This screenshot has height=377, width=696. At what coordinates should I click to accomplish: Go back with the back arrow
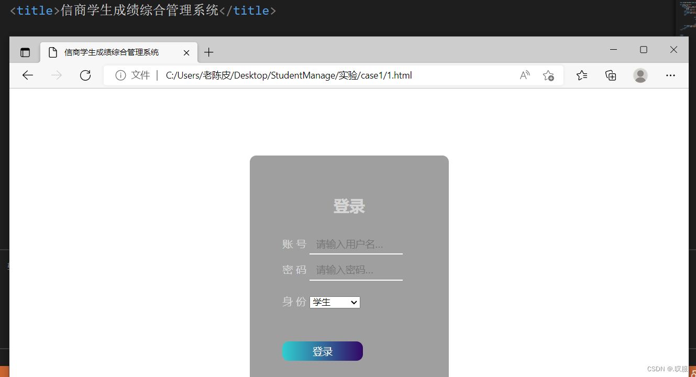tap(28, 75)
